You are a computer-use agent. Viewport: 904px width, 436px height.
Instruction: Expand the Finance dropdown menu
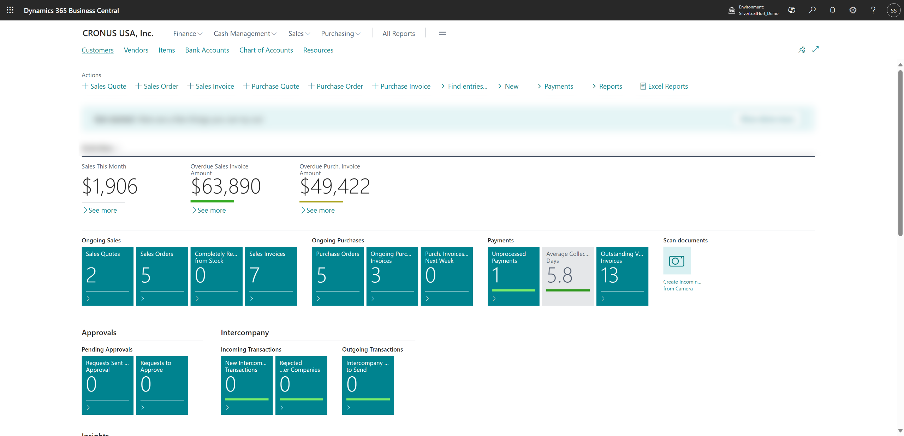click(x=188, y=34)
